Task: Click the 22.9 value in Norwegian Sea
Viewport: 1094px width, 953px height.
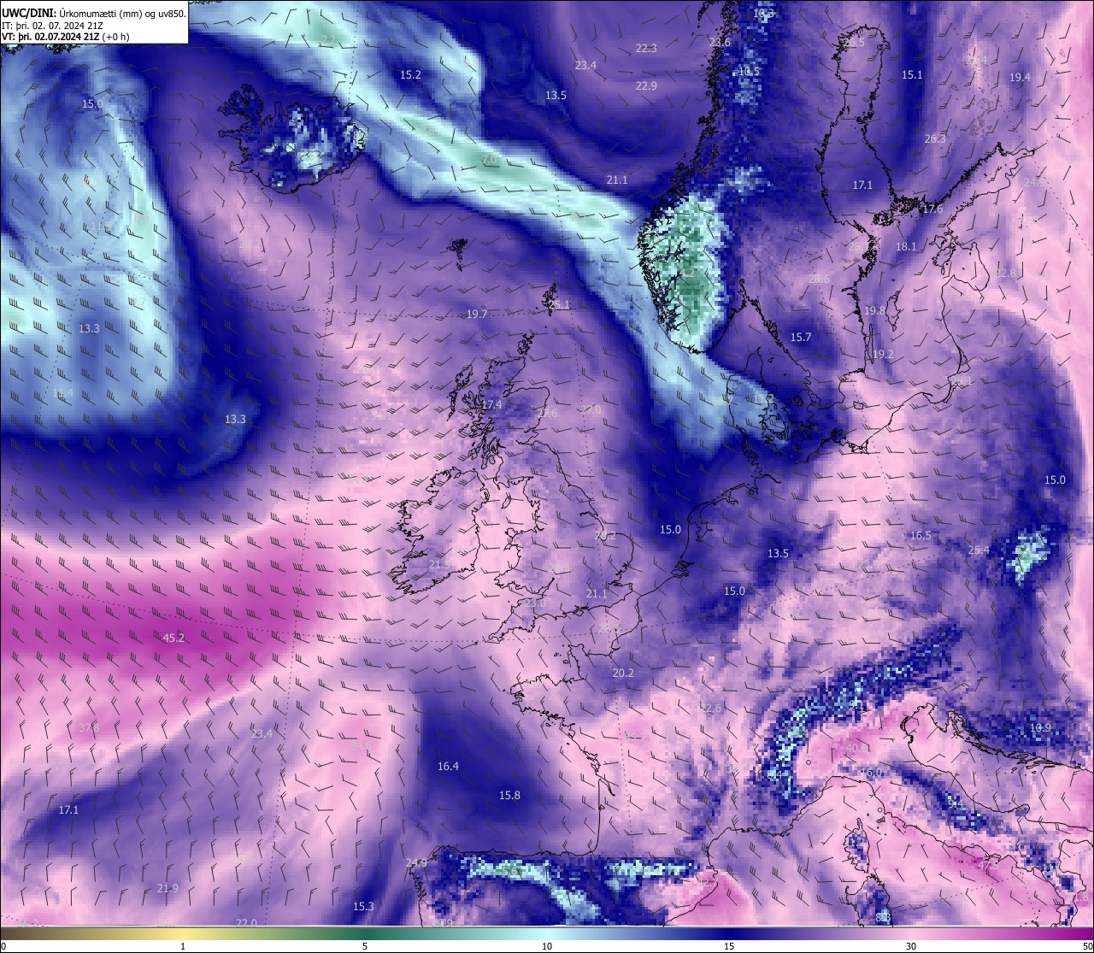Action: (646, 85)
